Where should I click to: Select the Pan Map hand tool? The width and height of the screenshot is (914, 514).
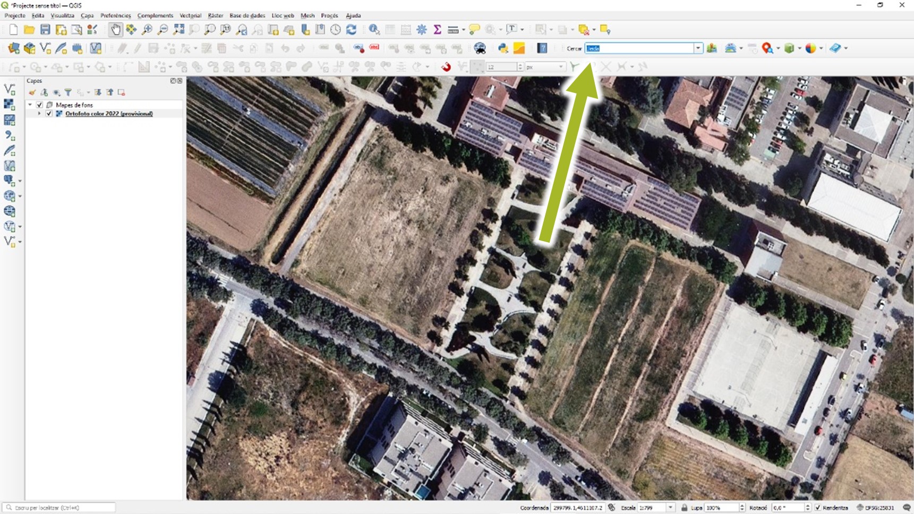(115, 30)
